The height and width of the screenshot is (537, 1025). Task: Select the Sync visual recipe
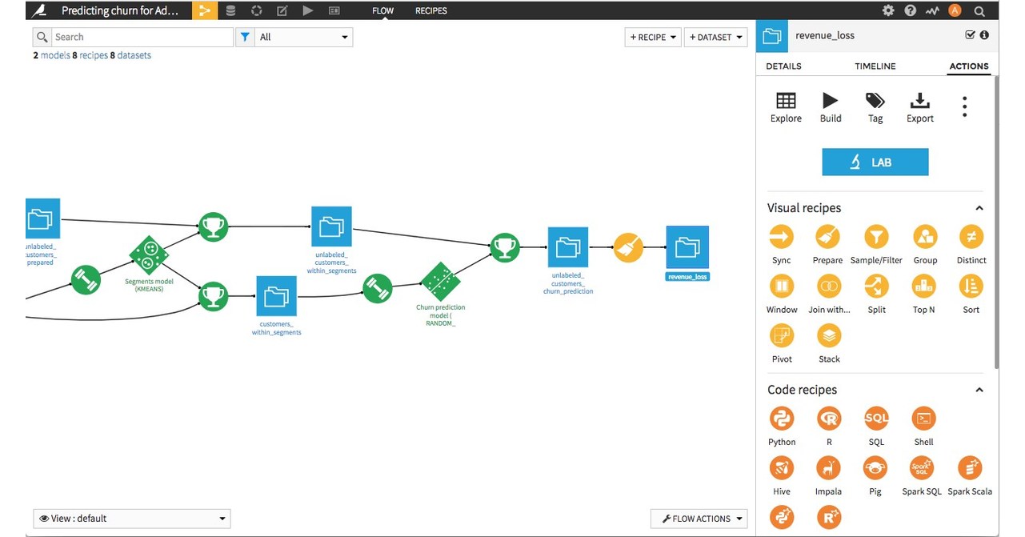point(781,238)
